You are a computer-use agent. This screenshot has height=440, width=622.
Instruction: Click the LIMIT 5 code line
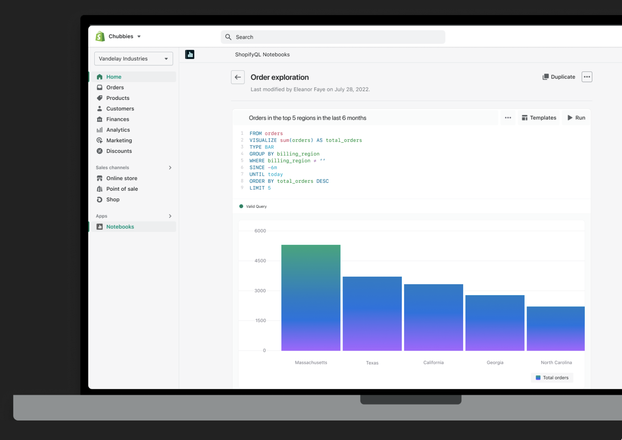tap(260, 188)
